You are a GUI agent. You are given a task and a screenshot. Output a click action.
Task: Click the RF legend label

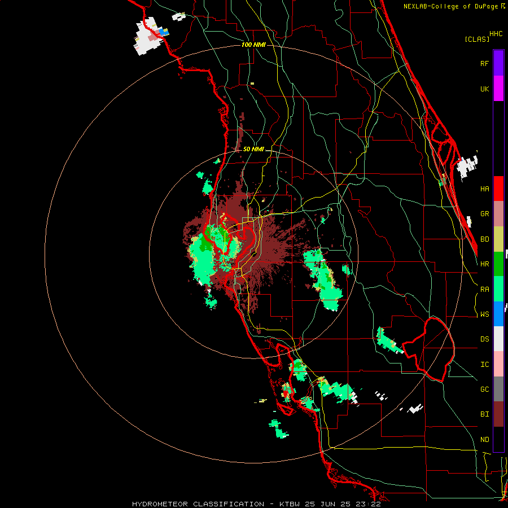[484, 63]
